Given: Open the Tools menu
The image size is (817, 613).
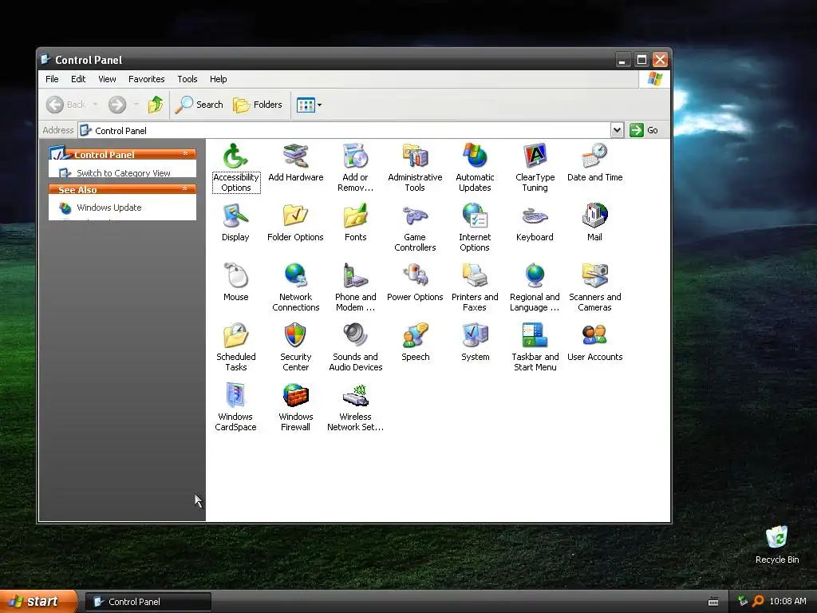Looking at the screenshot, I should [187, 79].
